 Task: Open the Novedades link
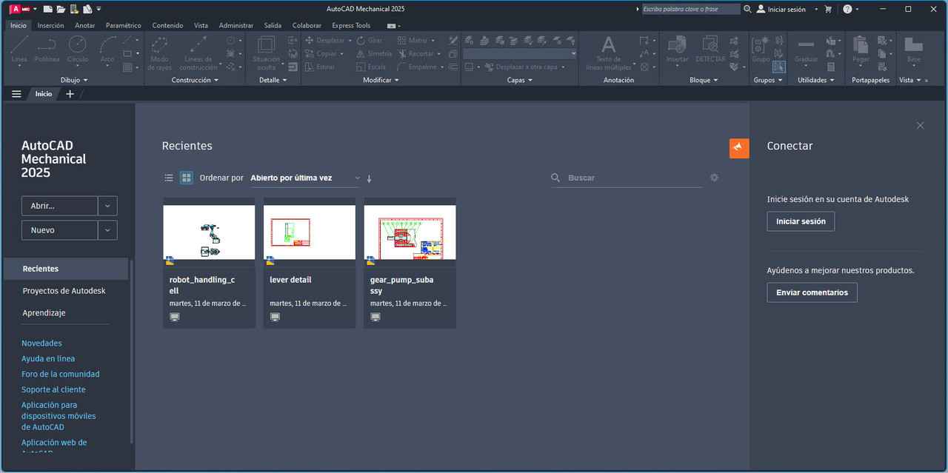[41, 343]
